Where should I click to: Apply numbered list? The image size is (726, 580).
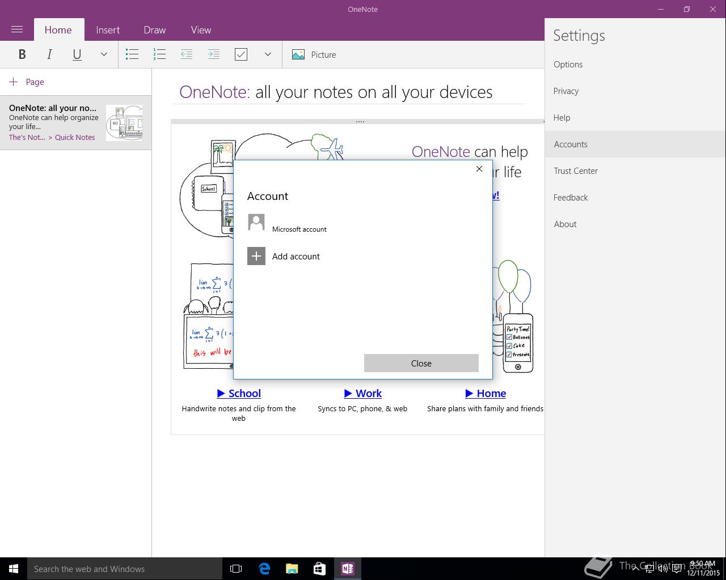159,54
